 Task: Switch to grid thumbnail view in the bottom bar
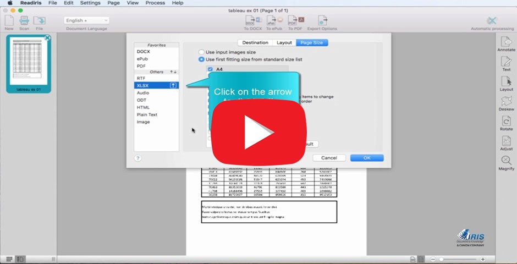9,260
